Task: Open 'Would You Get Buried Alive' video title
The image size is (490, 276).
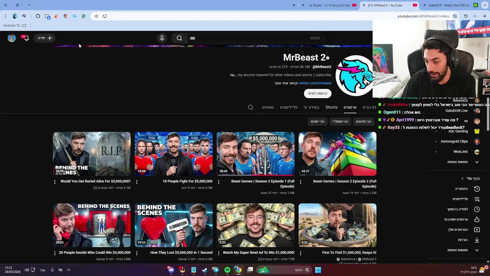Action: [96, 181]
